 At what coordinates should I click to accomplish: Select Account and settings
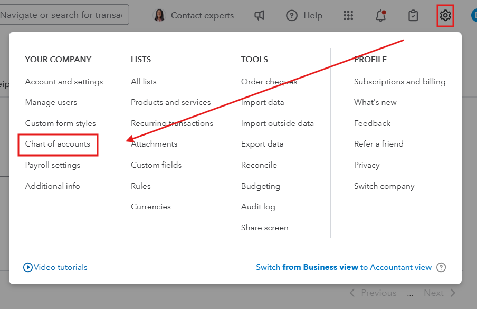pos(64,82)
